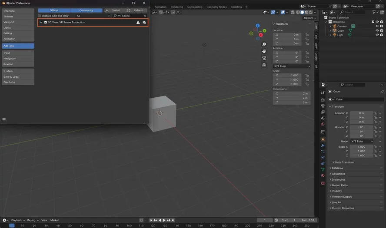The width and height of the screenshot is (386, 228).
Task: Open the outliner filter funnel icon
Action: click(x=374, y=12)
